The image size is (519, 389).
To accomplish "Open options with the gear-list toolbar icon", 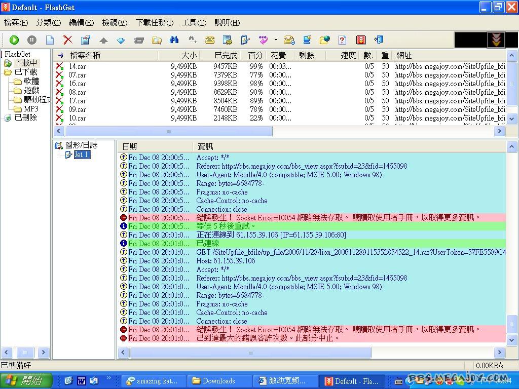I will 228,40.
